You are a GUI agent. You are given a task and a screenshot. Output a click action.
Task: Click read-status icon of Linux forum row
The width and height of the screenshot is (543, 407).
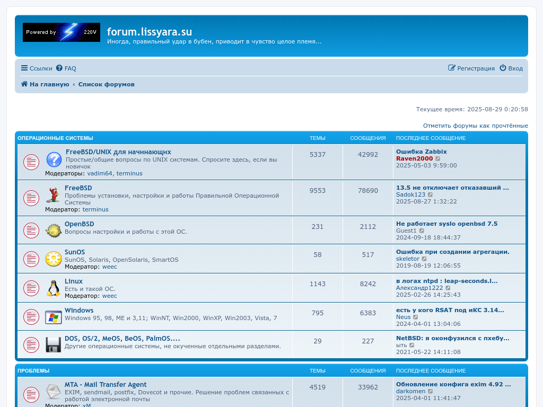coord(31,288)
